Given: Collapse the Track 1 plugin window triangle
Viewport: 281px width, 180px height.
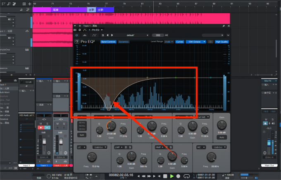Looking at the screenshot, I should (75, 26).
